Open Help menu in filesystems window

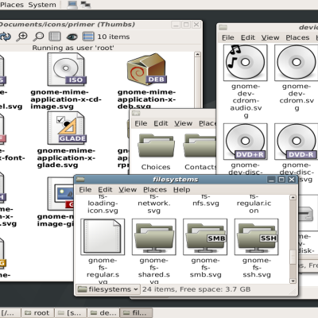(182, 190)
